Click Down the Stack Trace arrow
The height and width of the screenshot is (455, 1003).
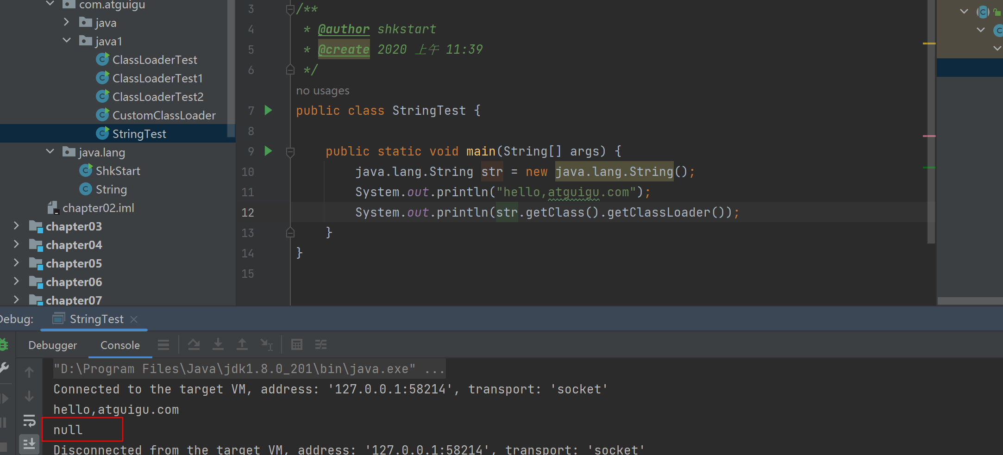pos(29,396)
